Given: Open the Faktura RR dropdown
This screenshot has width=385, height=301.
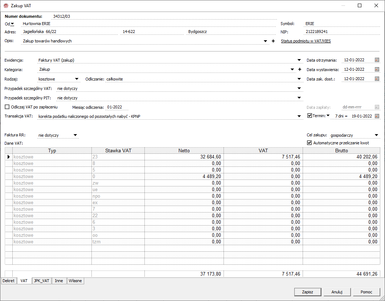Looking at the screenshot, I should point(75,135).
